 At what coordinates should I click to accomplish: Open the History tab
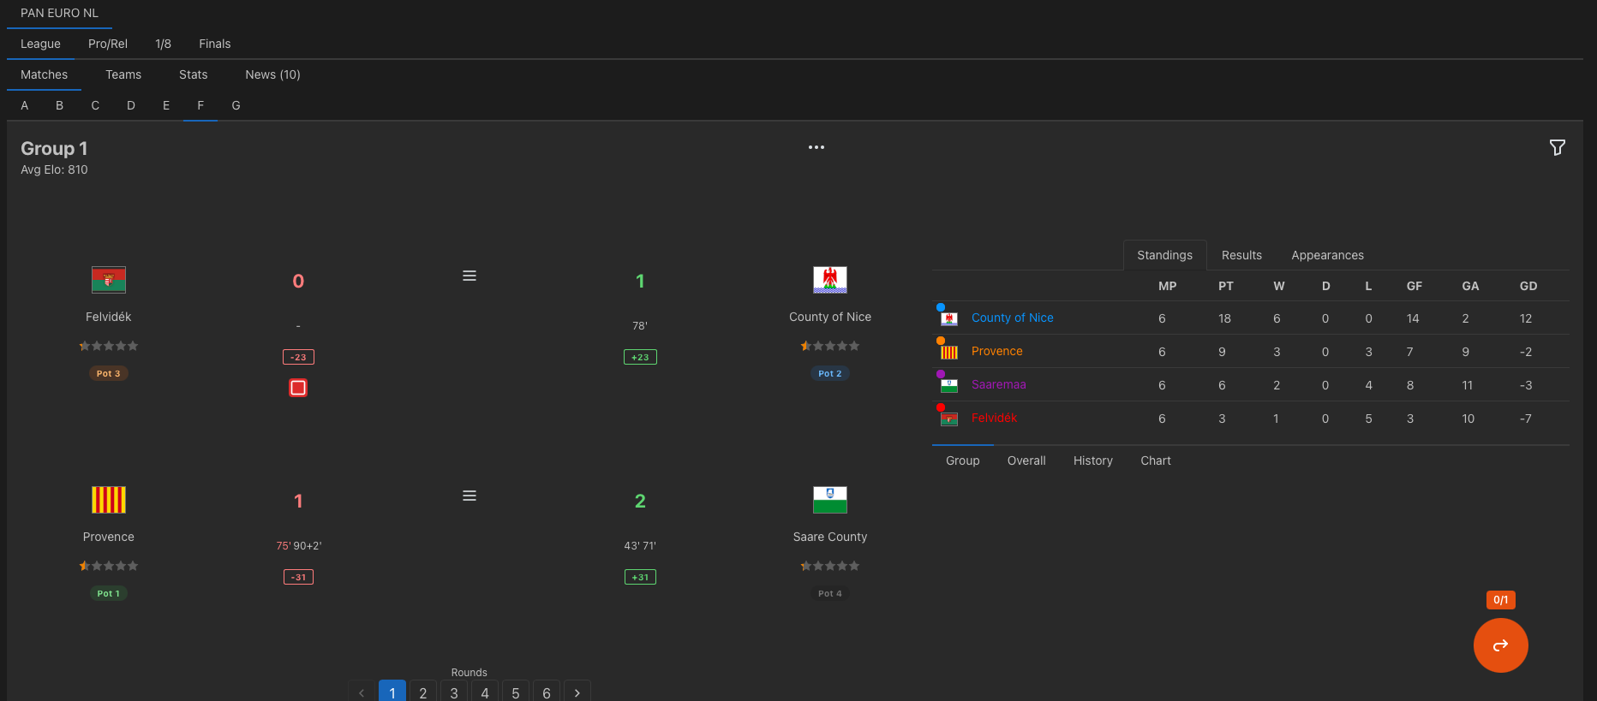pos(1093,460)
